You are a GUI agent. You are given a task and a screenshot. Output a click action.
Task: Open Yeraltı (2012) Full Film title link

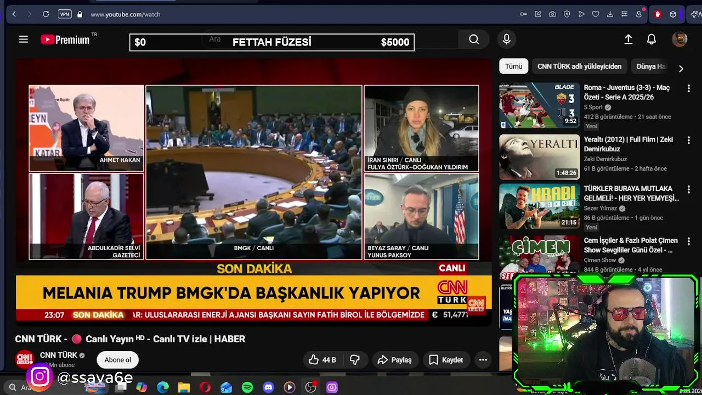[629, 144]
